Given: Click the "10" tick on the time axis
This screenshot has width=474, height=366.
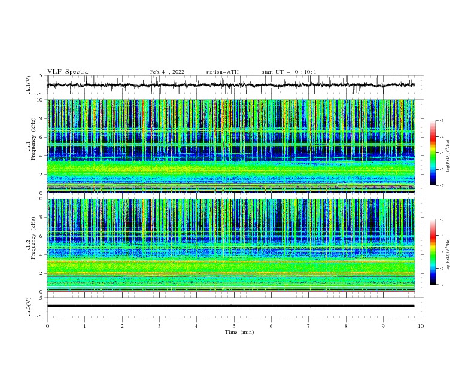Looking at the screenshot, I should [421, 326].
